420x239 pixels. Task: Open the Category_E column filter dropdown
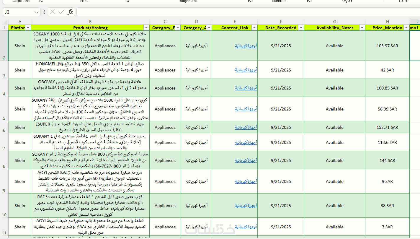point(178,28)
